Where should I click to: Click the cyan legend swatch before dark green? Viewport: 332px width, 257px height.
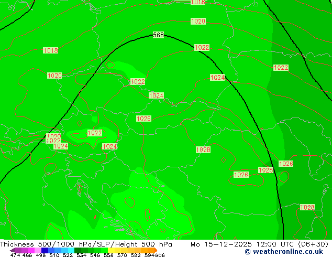click(x=71, y=250)
